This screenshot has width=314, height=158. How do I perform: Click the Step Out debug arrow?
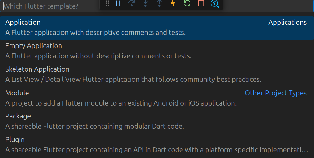159,3
